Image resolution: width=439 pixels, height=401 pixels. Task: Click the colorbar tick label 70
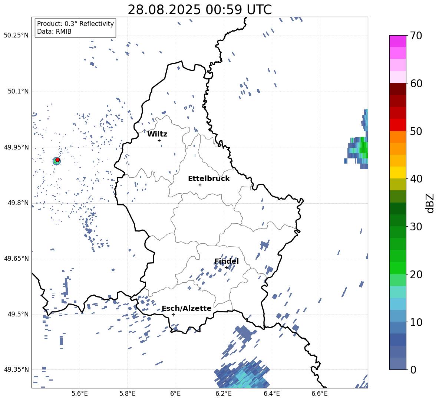pos(416,36)
